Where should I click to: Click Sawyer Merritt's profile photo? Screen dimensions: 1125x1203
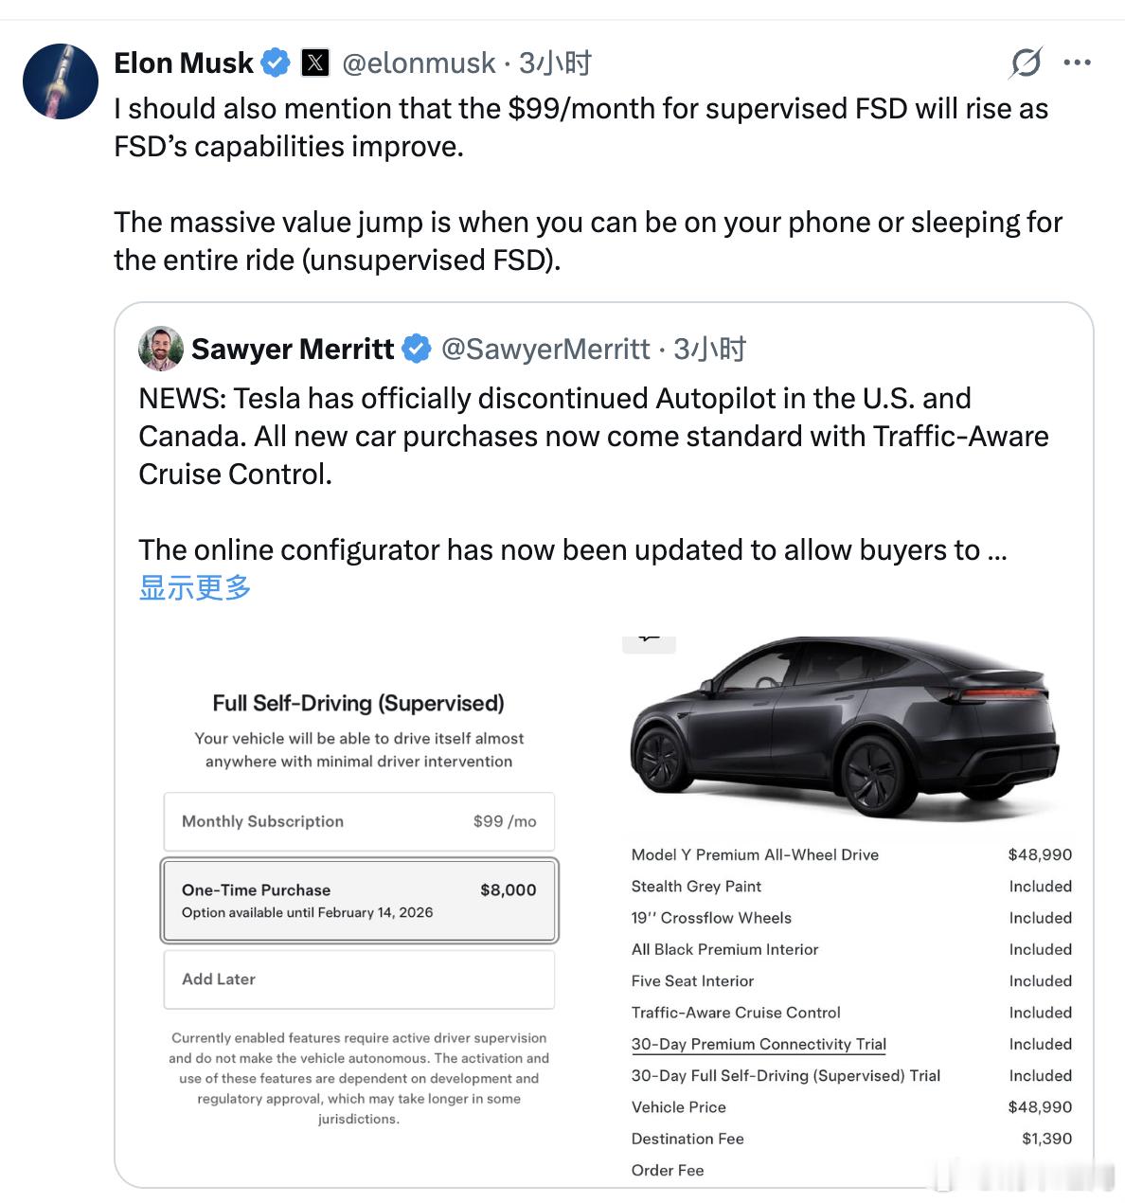(x=161, y=350)
